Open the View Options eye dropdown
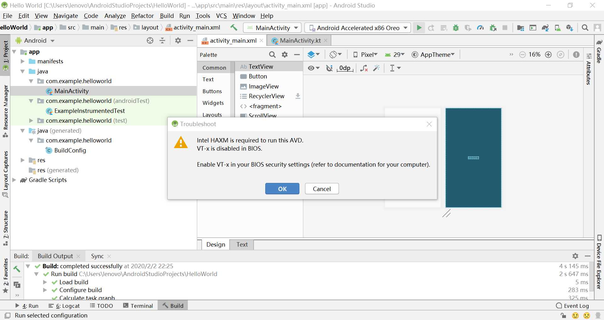604x320 pixels. click(313, 68)
